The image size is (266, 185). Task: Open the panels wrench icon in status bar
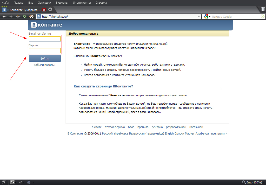click(4, 182)
